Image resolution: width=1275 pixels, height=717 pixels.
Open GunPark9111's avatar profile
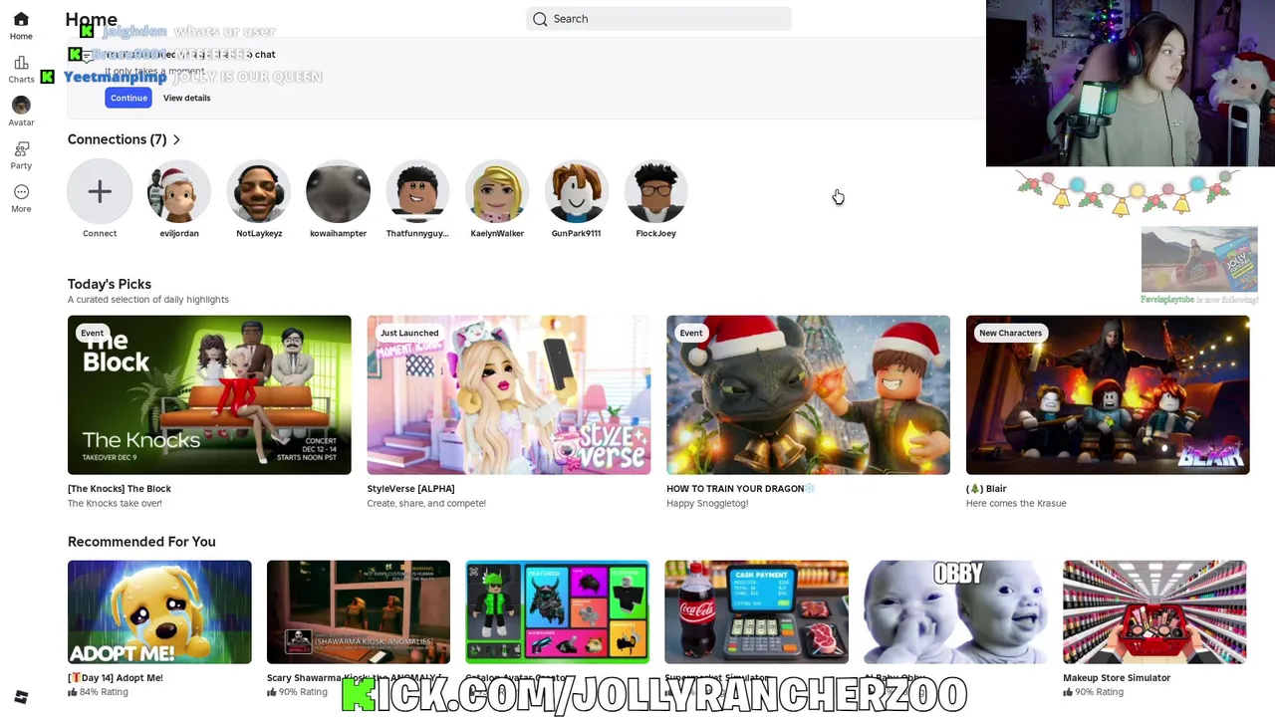[x=576, y=191]
